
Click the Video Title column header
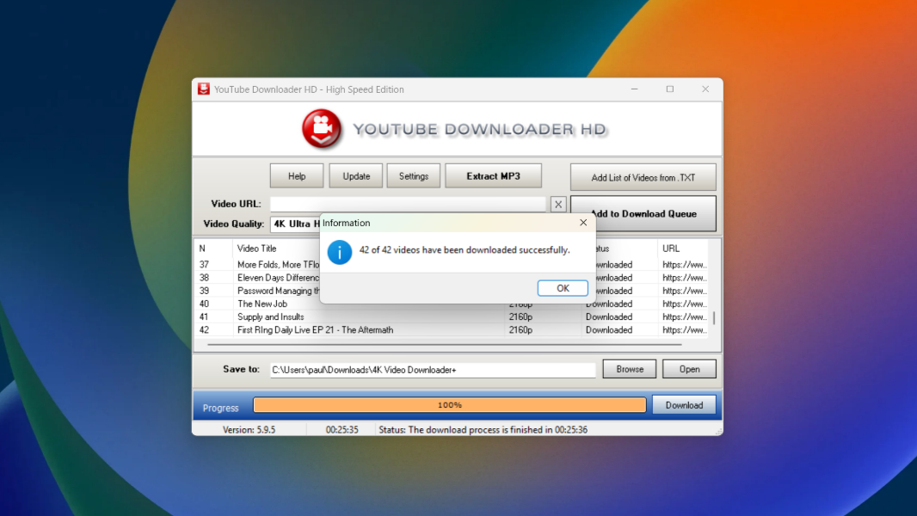[258, 248]
